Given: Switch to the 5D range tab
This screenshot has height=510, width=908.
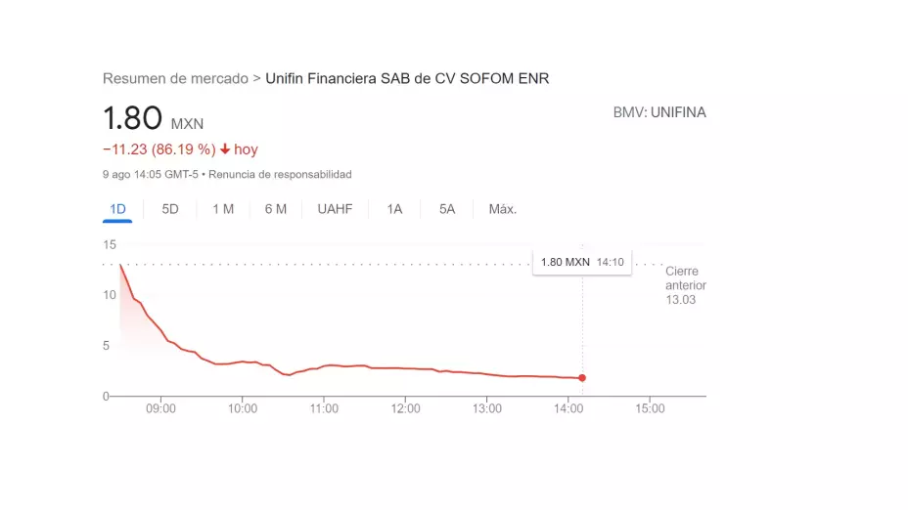Looking at the screenshot, I should (170, 209).
